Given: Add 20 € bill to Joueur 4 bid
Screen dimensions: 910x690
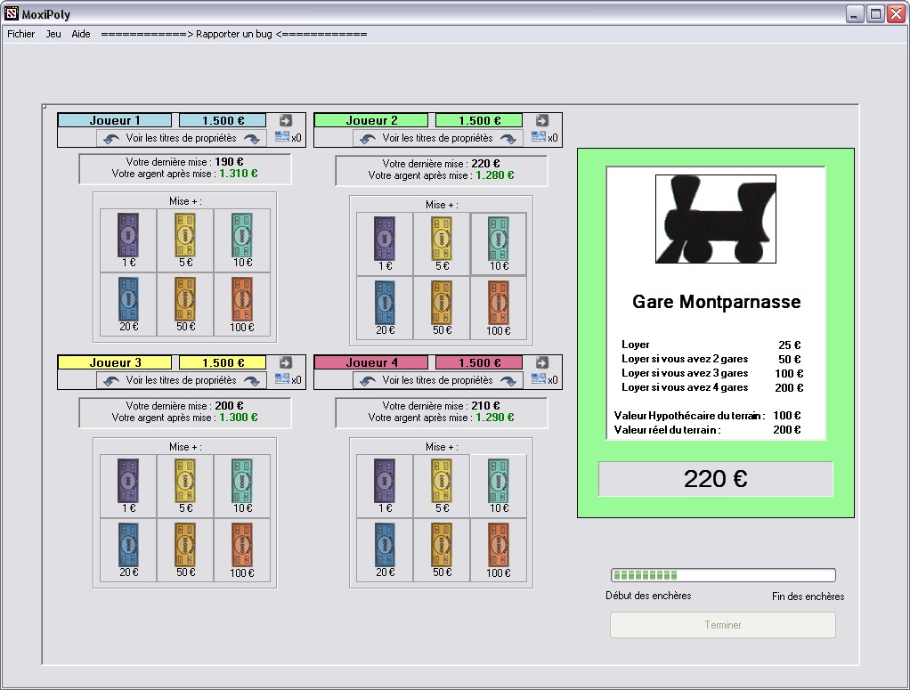Looking at the screenshot, I should point(385,549).
